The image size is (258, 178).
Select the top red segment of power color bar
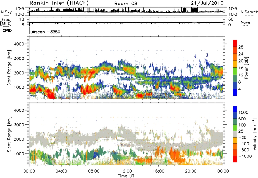(235, 43)
